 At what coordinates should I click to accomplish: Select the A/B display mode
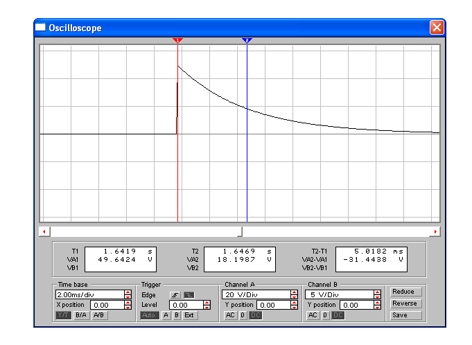pos(98,315)
